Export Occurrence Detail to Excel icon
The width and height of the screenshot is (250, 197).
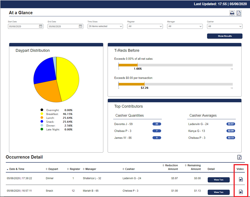[x=239, y=157]
